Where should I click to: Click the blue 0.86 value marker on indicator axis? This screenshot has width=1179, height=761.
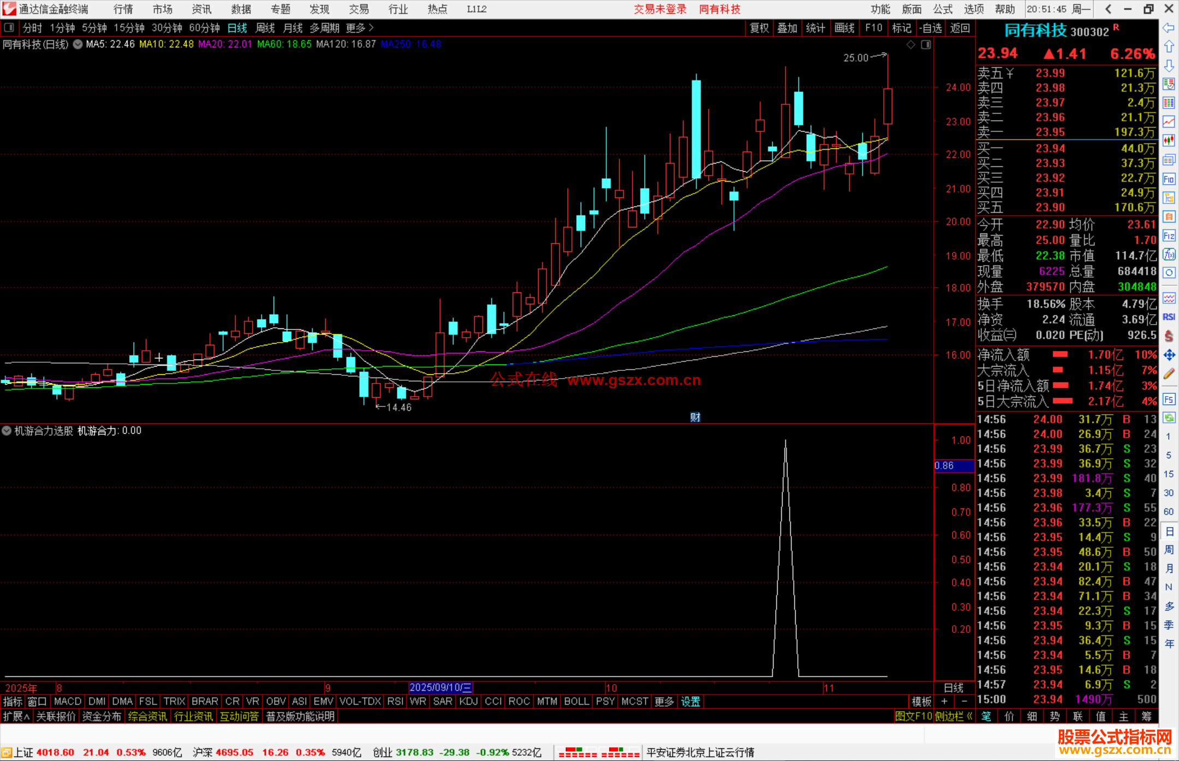(x=952, y=466)
